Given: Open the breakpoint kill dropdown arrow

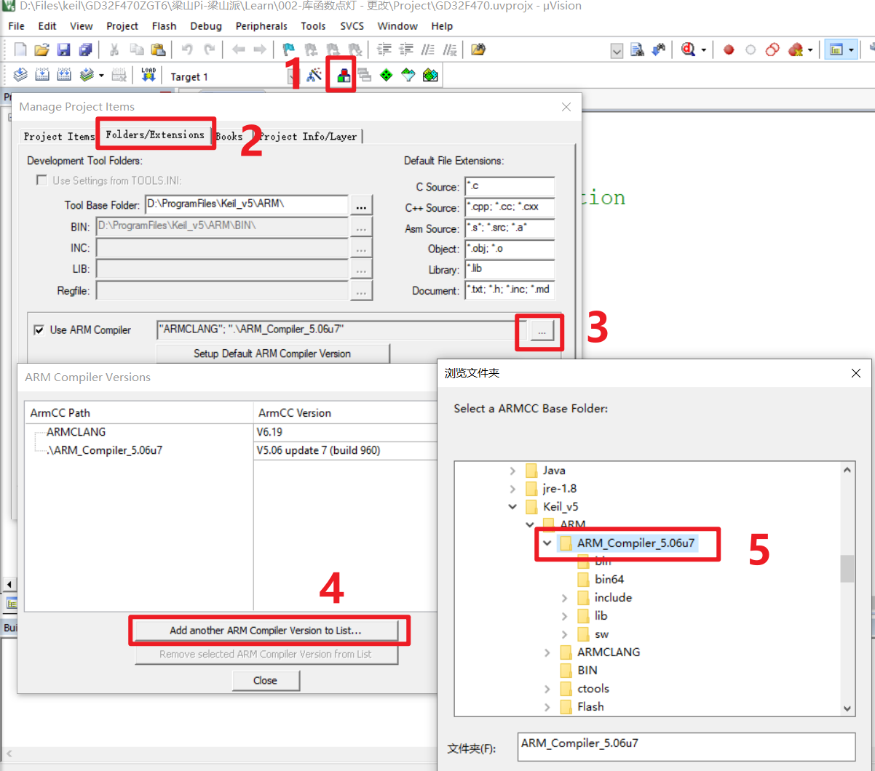Looking at the screenshot, I should pyautogui.click(x=810, y=49).
